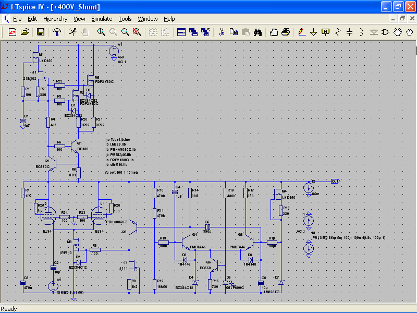
Task: Place a resistor from the toolbar
Action: 338,32
